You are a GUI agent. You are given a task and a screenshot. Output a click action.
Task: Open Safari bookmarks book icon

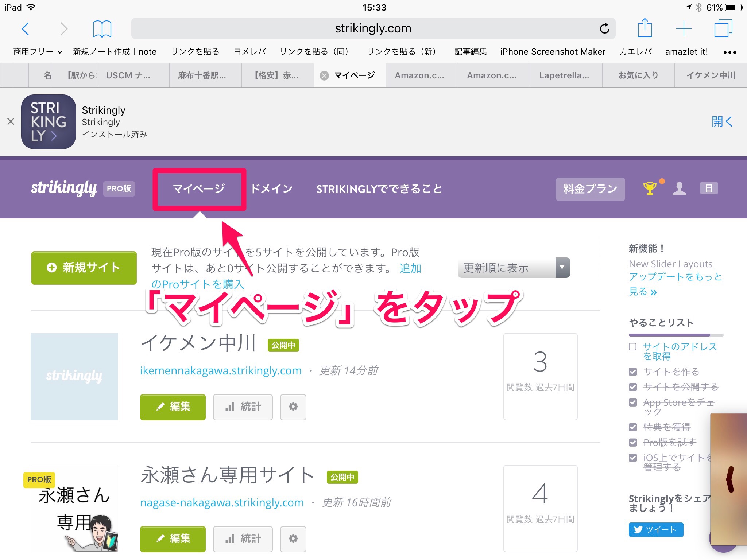click(102, 29)
